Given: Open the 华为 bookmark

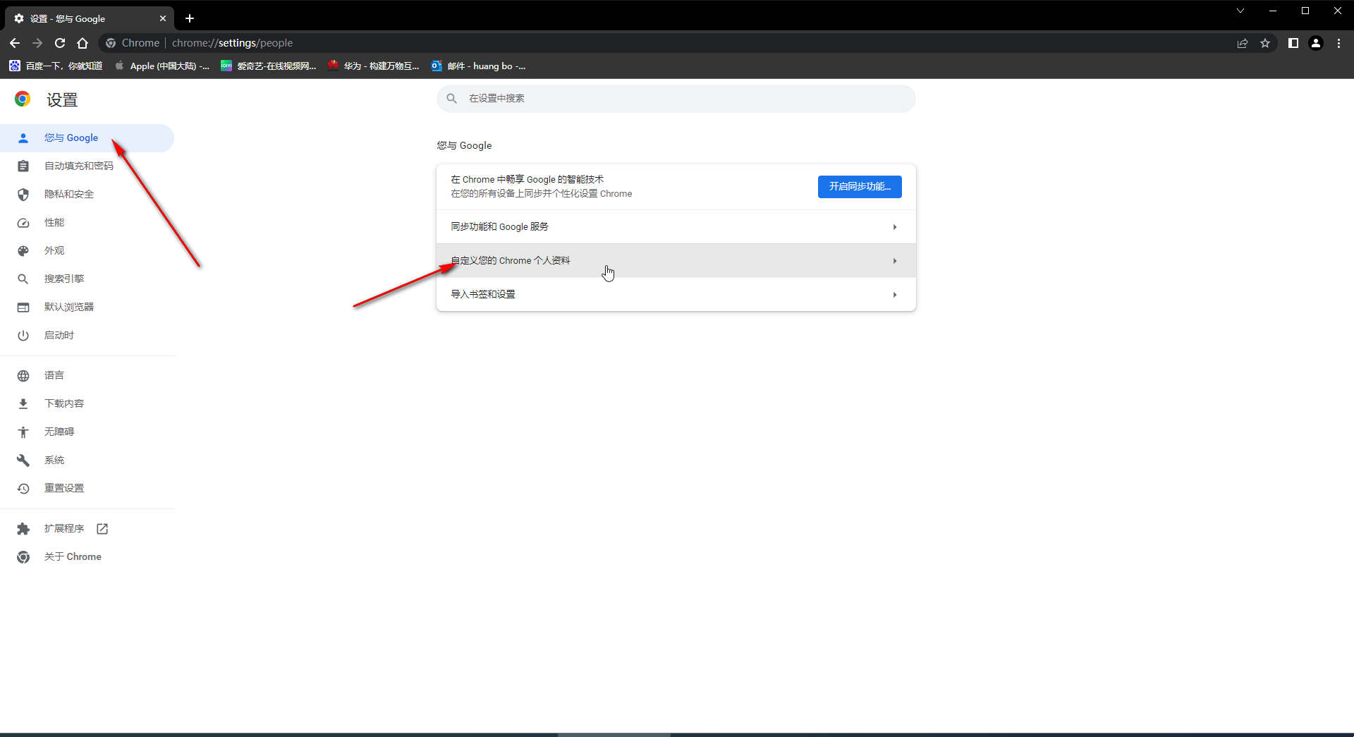Looking at the screenshot, I should tap(374, 66).
